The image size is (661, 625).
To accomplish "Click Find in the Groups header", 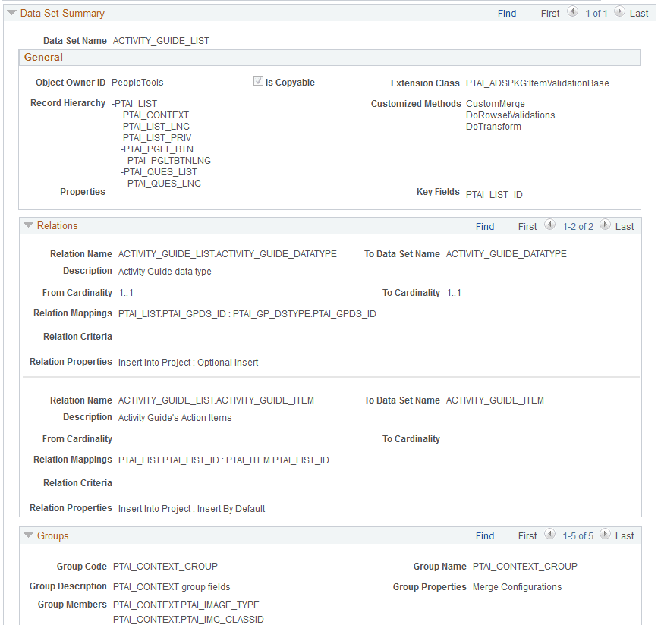I will pos(485,535).
